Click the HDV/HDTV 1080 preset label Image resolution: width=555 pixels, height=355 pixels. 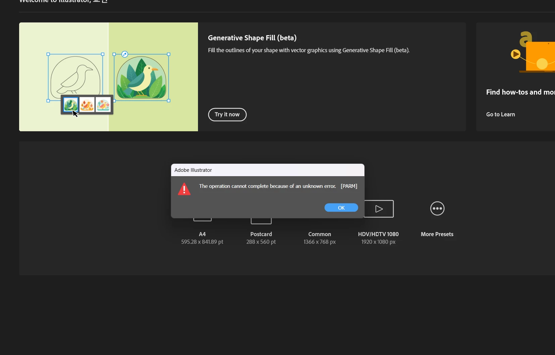click(x=378, y=234)
